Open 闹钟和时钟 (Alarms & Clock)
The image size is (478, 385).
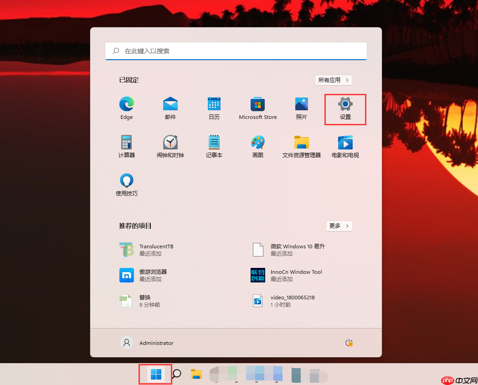pos(170,146)
